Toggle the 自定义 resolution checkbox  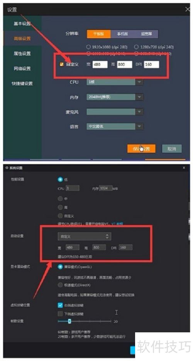tap(61, 64)
